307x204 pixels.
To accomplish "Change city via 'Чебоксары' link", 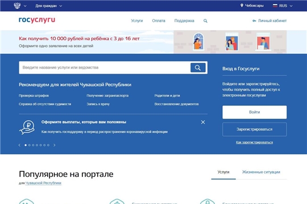I will point(254,6).
